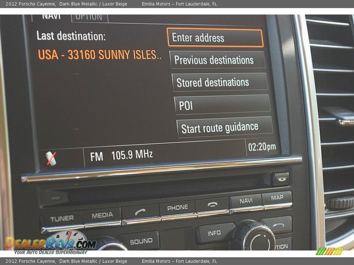Click the striped logo in bottom corner
Image resolution: width=354 pixels, height=265 pixels.
[x=329, y=251]
